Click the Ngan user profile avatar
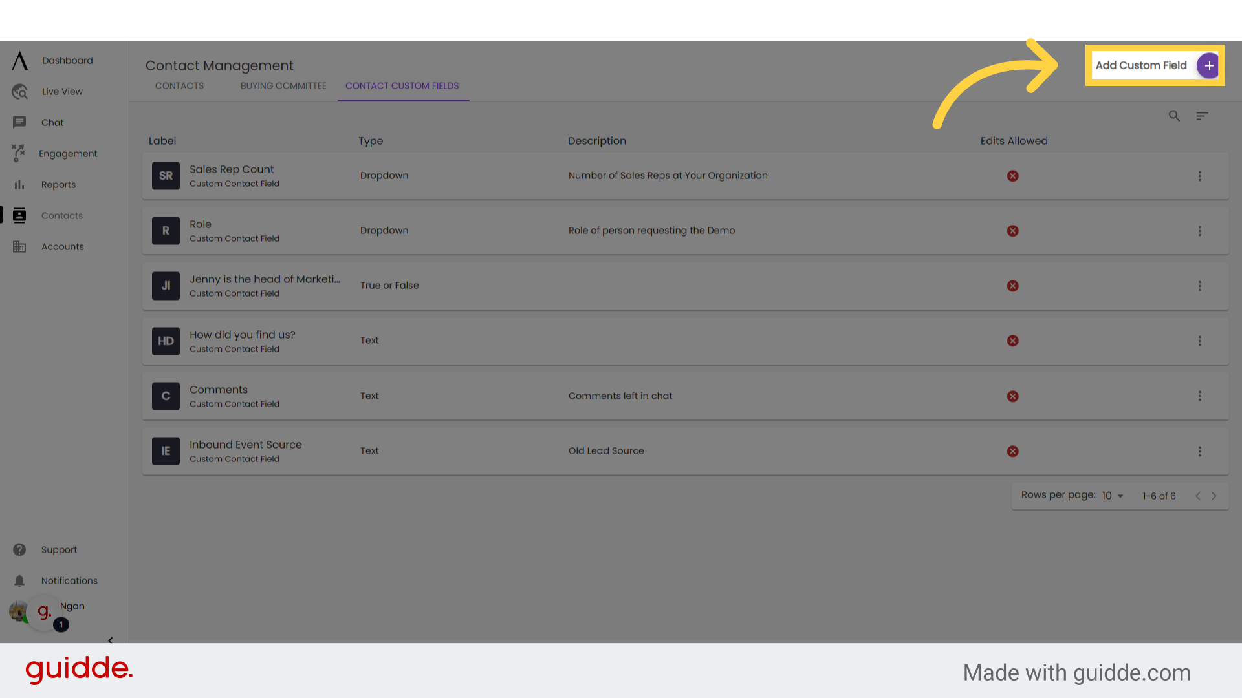The height and width of the screenshot is (698, 1242). point(18,611)
